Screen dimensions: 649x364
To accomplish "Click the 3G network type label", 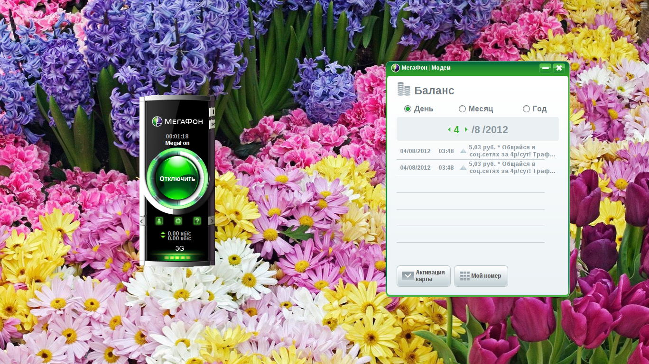I will (180, 248).
